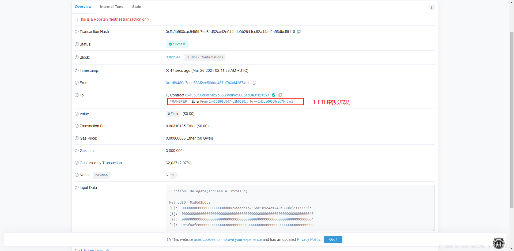The width and height of the screenshot is (514, 251).
Task: Copy the transaction hash to clipboard
Action: 299,32
